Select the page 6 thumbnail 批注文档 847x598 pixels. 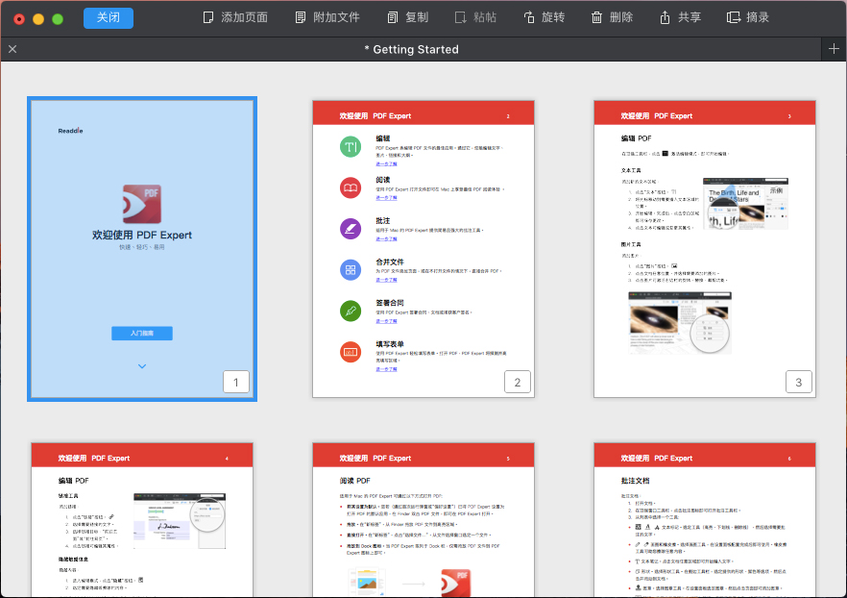(x=705, y=520)
